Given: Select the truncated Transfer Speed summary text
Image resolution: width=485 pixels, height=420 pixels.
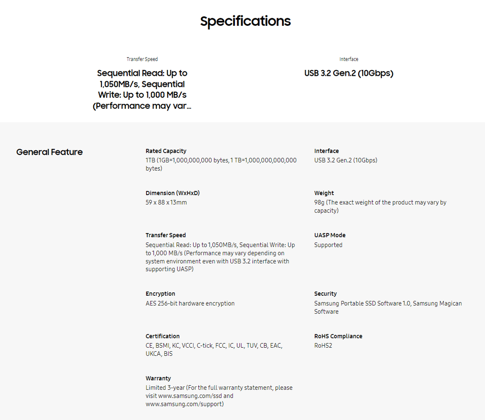Looking at the screenshot, I should pos(142,90).
